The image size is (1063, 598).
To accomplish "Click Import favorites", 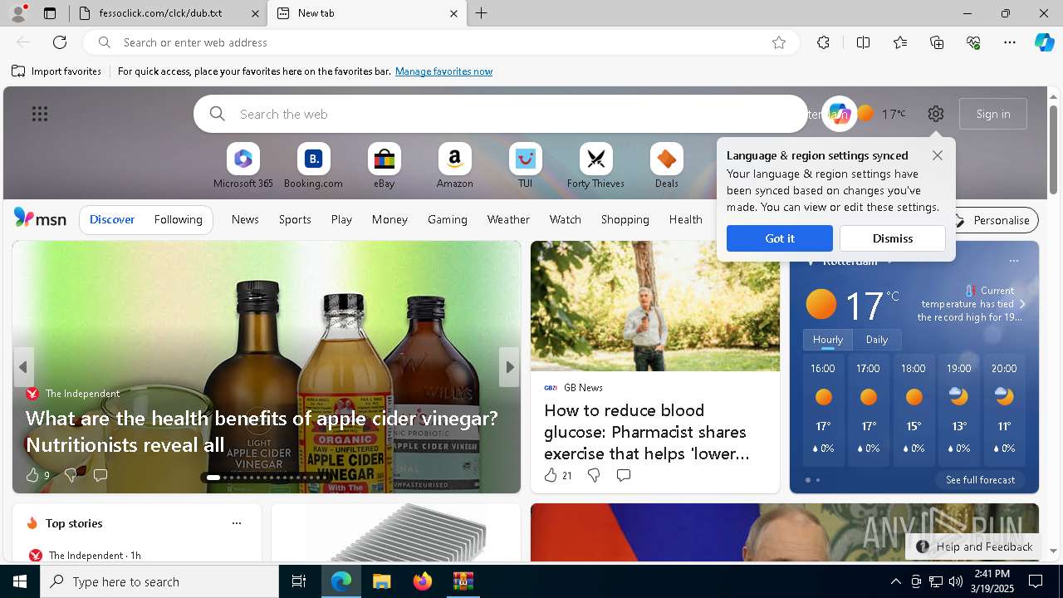I will 56,71.
